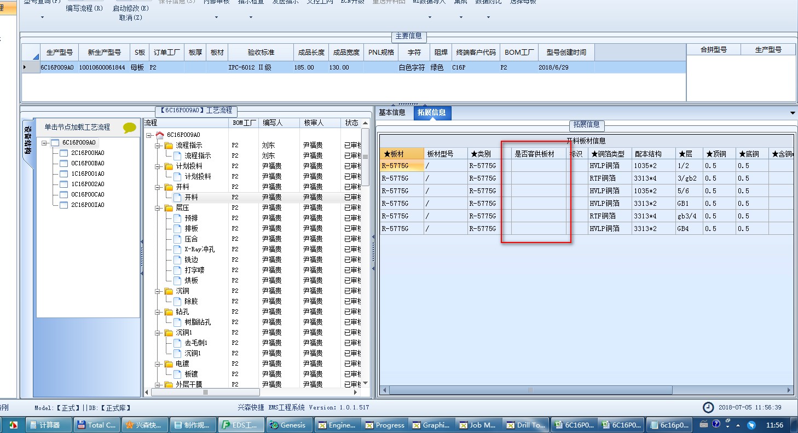Click the help question mark tray icon

(x=716, y=424)
